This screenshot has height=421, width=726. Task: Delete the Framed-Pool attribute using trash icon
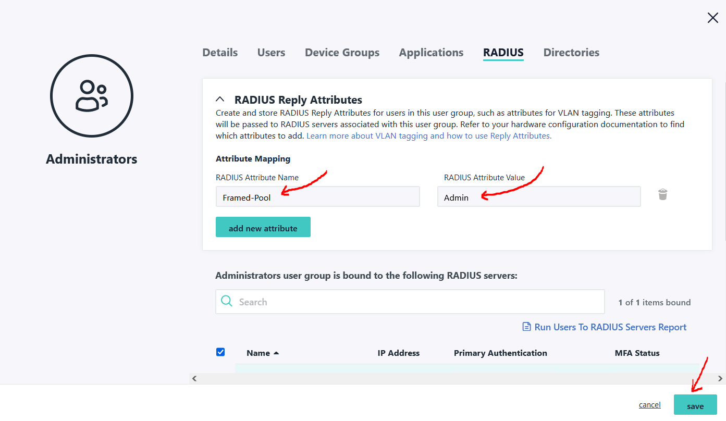662,194
